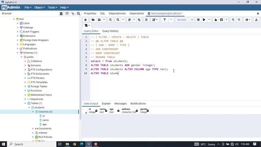Open the Macros dropdown below toolbar
Viewport: 261px width, 147px height.
87,25
